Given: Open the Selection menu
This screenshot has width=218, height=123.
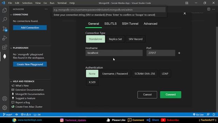Looking at the screenshot, I should tap(27, 3).
